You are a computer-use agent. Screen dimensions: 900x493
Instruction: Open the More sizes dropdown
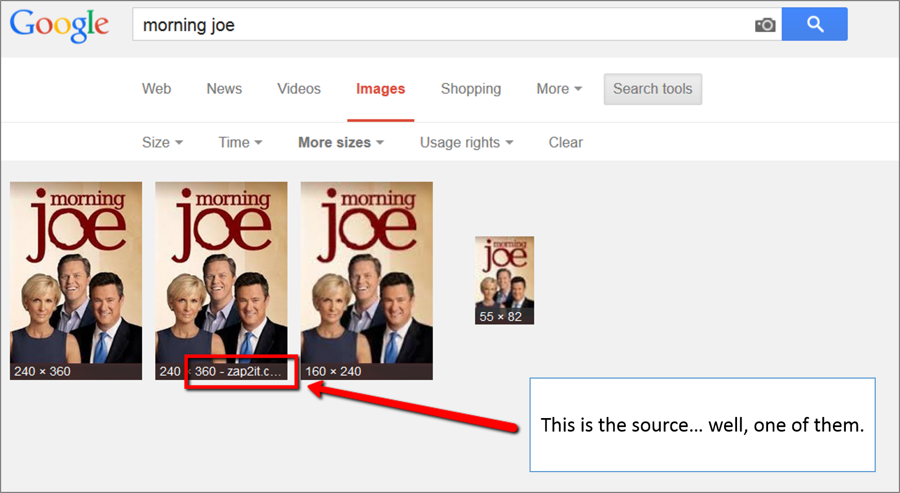(x=341, y=143)
